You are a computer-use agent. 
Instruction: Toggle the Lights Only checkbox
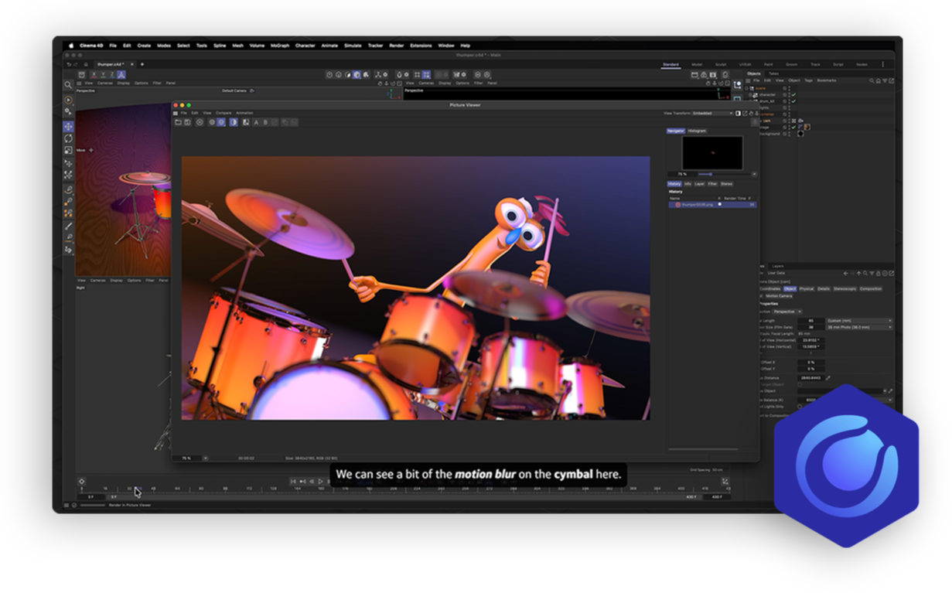[x=800, y=406]
